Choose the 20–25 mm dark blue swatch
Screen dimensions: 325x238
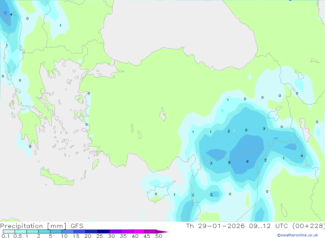point(91,232)
